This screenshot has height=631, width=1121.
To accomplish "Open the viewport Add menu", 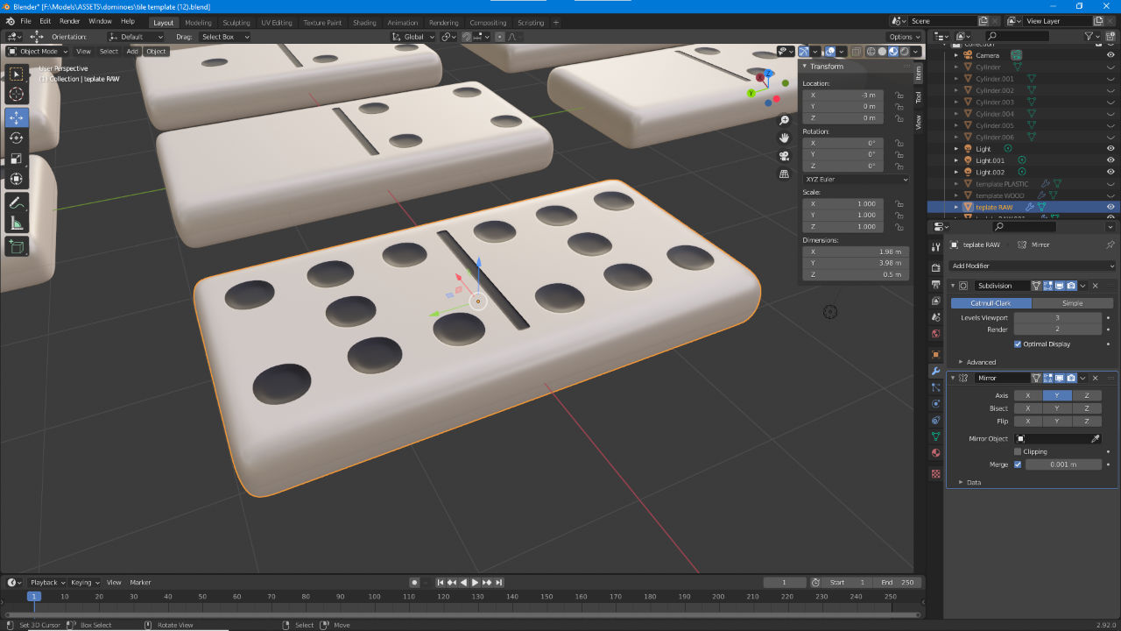I will coord(132,52).
